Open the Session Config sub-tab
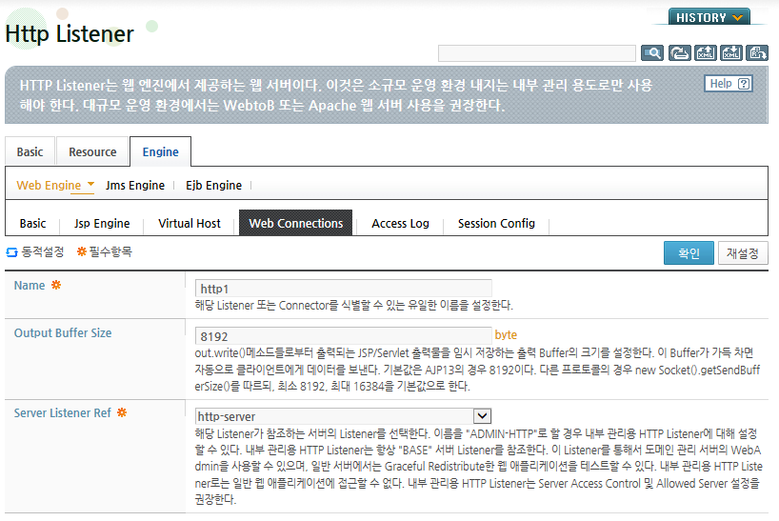Viewport: 779px width, 521px height. pos(496,224)
